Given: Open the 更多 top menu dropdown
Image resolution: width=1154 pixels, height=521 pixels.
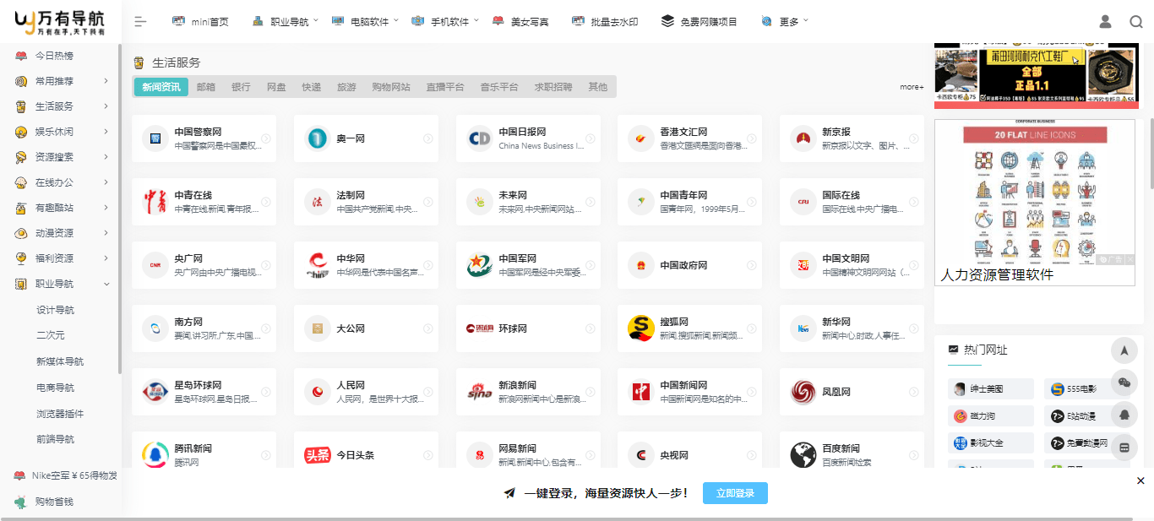Looking at the screenshot, I should 785,22.
